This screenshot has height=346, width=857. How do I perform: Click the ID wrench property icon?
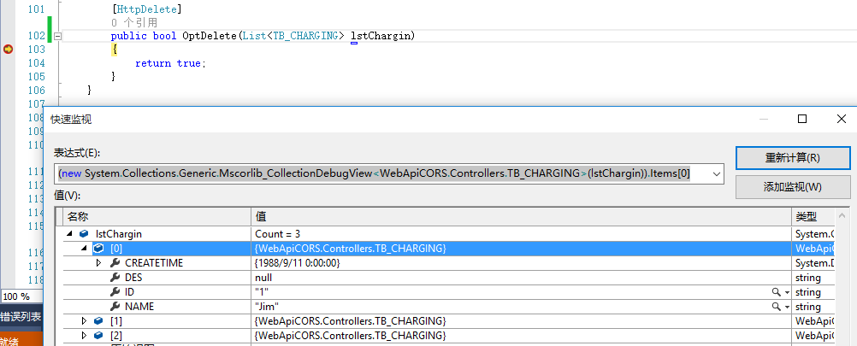point(115,292)
